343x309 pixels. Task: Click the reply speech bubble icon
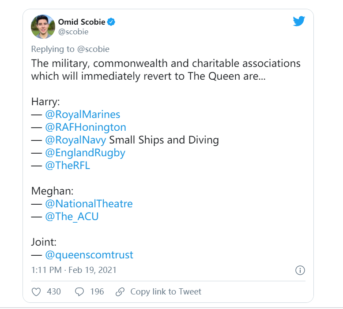pyautogui.click(x=79, y=291)
